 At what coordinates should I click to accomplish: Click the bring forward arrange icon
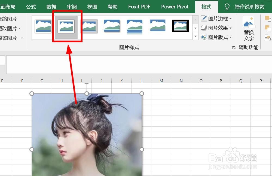tap(268, 19)
